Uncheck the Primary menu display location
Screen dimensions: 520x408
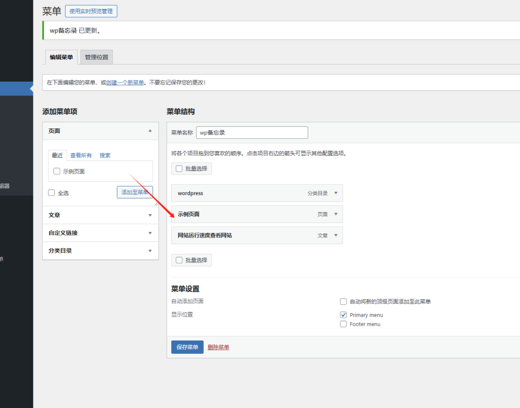343,315
